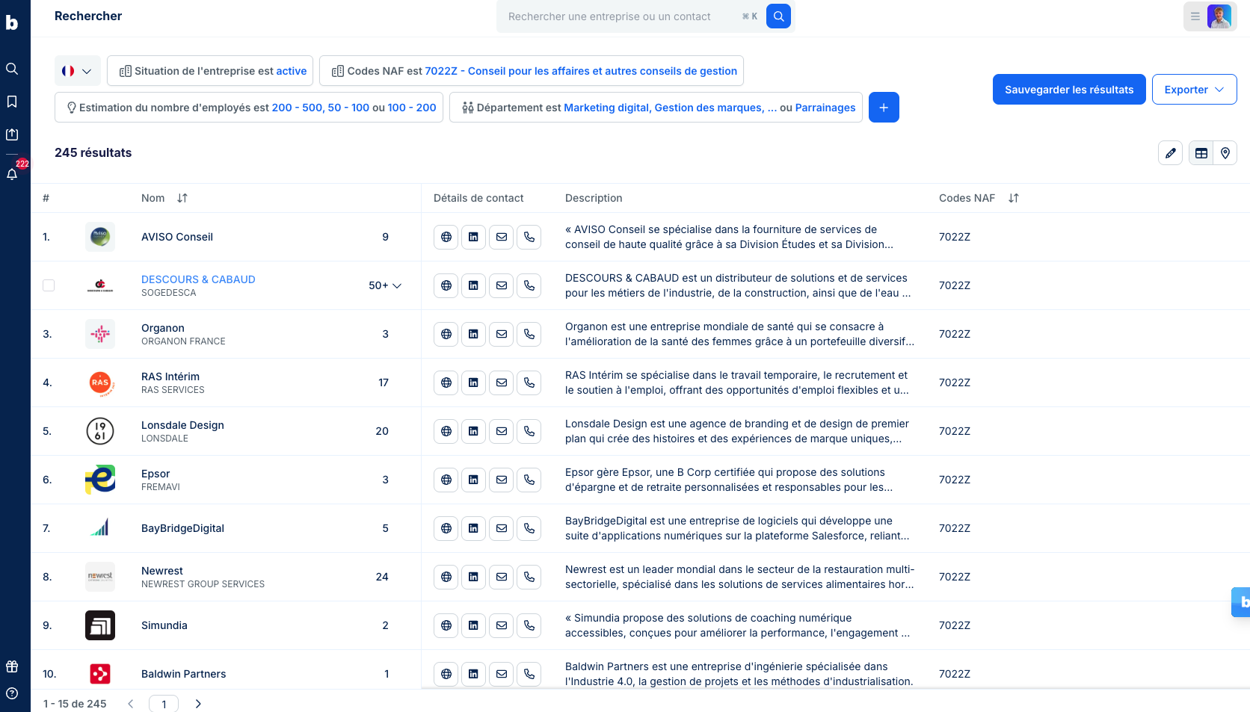Click the Baldwin Partners company name

click(183, 674)
